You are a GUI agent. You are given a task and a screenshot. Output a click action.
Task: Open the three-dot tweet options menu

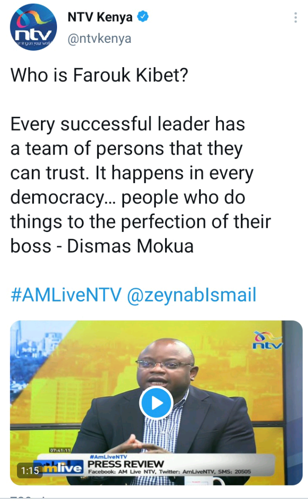click(x=296, y=17)
